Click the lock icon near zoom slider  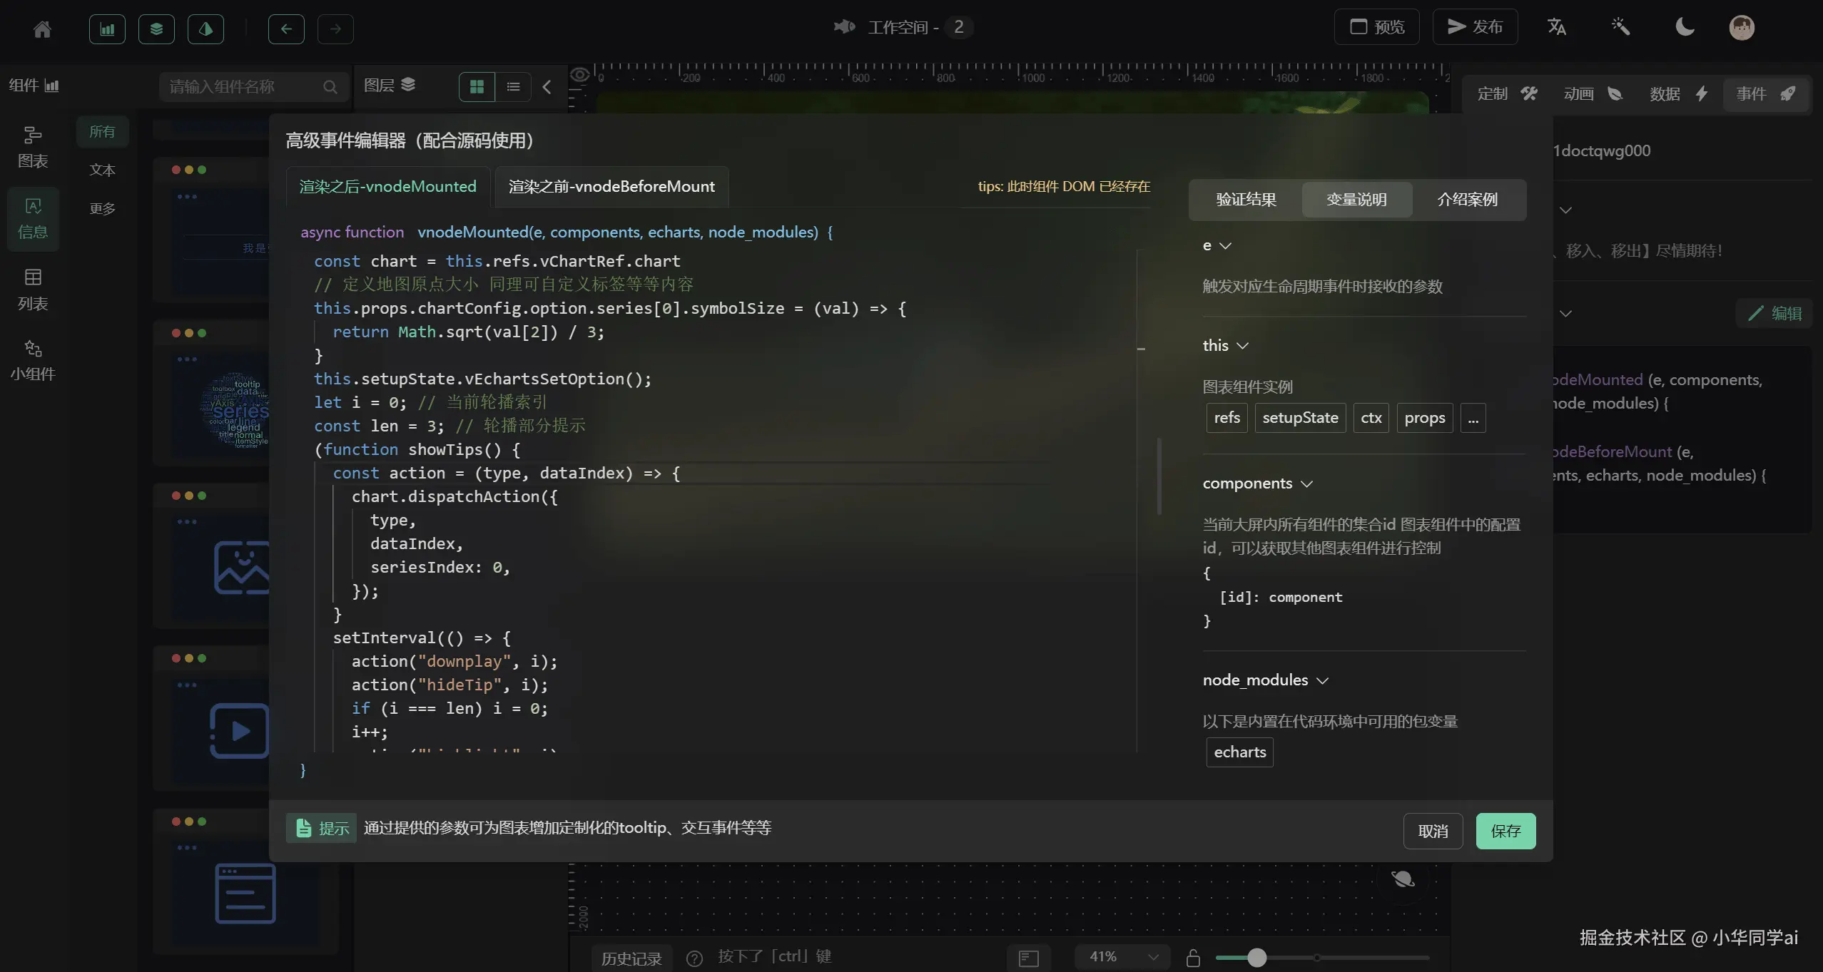1193,958
